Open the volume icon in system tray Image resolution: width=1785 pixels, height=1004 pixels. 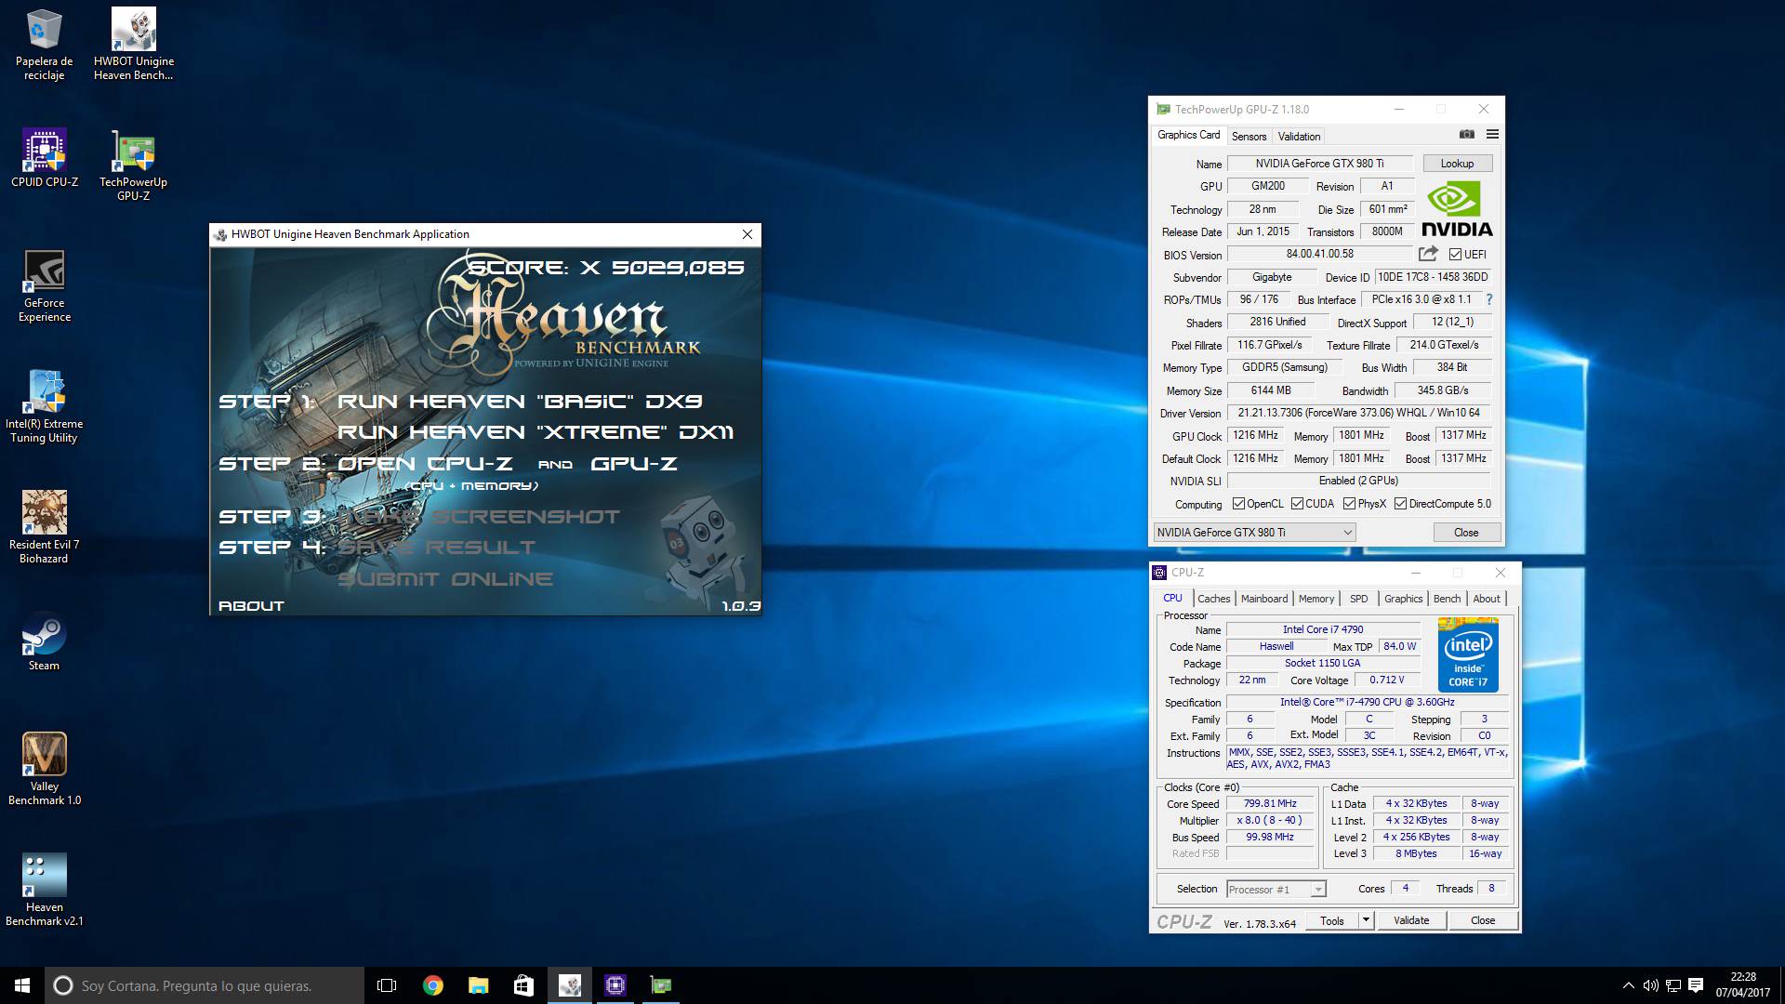1650,985
